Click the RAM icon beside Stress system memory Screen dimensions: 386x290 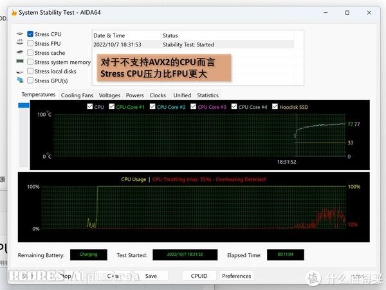(21, 63)
